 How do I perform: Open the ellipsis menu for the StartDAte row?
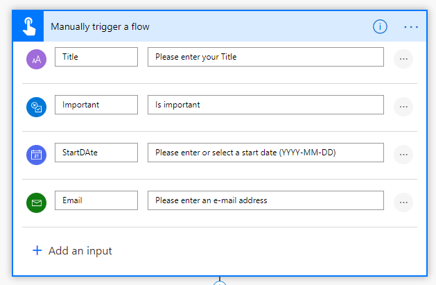403,155
